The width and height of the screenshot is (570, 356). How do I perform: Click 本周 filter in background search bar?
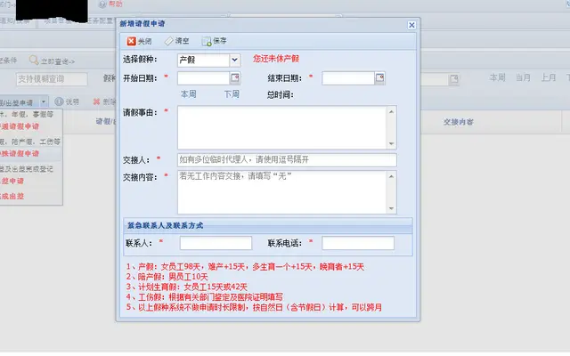coord(497,77)
